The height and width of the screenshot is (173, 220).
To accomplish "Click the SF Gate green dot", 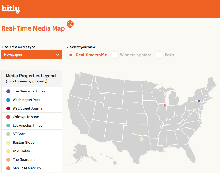I will (x=8, y=134).
